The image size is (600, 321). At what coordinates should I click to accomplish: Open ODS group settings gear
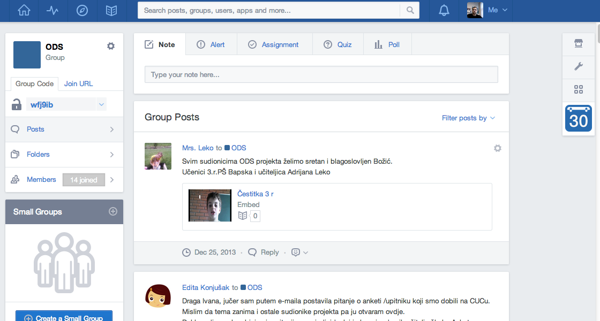[x=111, y=47]
